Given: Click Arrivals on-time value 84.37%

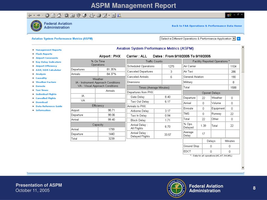Looking at the screenshot, I should tap(111, 74).
